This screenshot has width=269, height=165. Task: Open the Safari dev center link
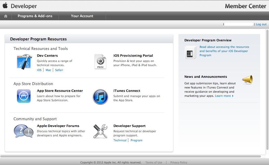[59, 70]
